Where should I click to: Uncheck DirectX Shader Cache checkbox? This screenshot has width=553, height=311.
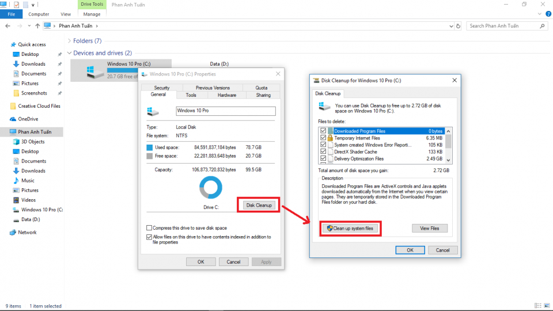pos(323,151)
